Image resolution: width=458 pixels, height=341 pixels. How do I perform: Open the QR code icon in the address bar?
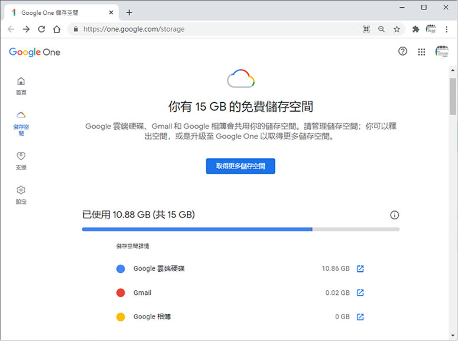coord(366,29)
